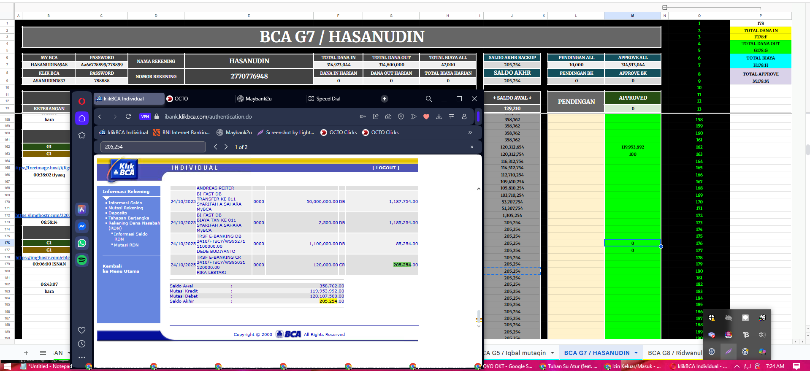Screen dimensions: 810x371
Task: Switch to the Maybank2u browser tab
Action: 270,99
